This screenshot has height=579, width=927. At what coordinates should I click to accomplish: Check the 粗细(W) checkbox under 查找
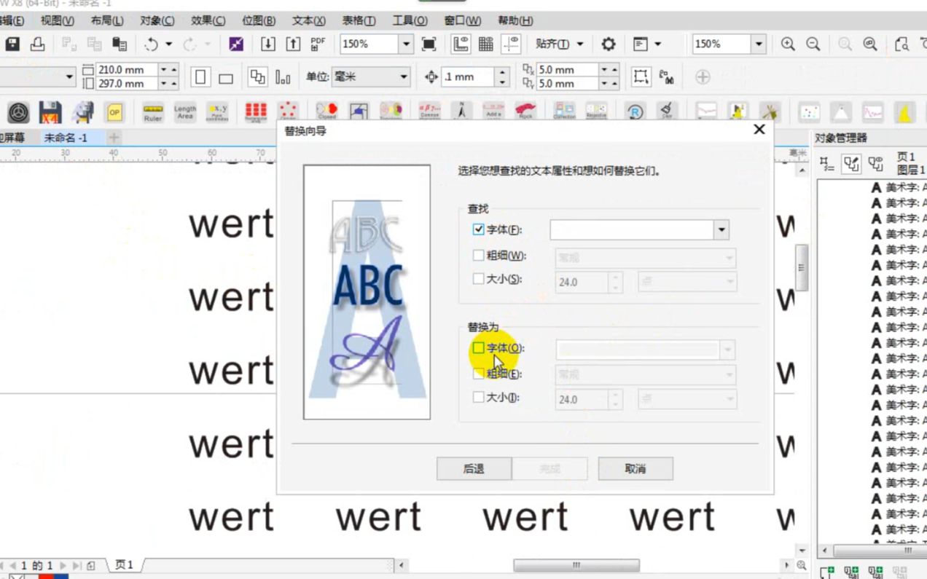pos(479,256)
